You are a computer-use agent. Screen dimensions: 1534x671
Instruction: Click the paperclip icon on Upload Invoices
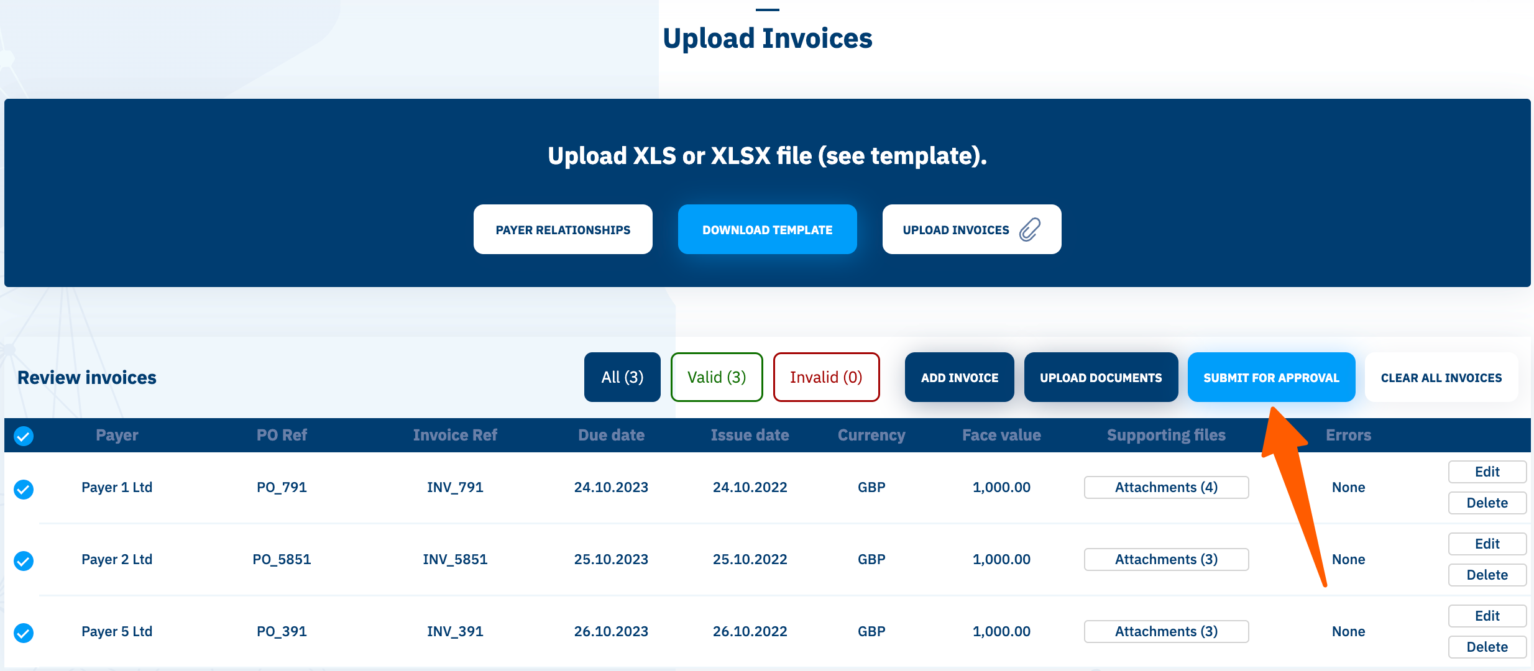pos(1030,229)
